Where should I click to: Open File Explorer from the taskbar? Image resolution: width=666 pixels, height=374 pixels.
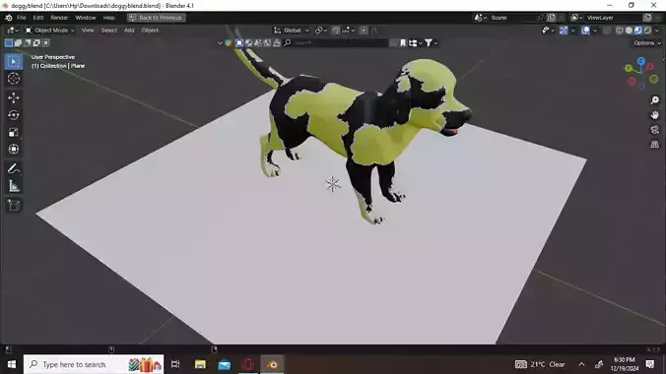point(200,364)
